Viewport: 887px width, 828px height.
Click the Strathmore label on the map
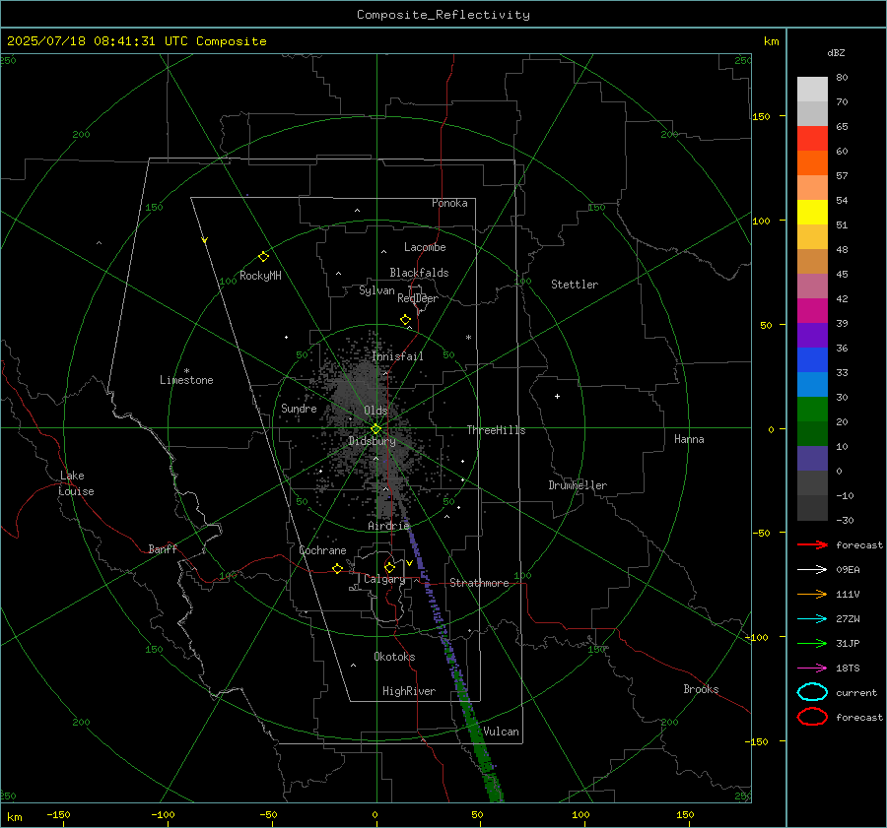(479, 583)
